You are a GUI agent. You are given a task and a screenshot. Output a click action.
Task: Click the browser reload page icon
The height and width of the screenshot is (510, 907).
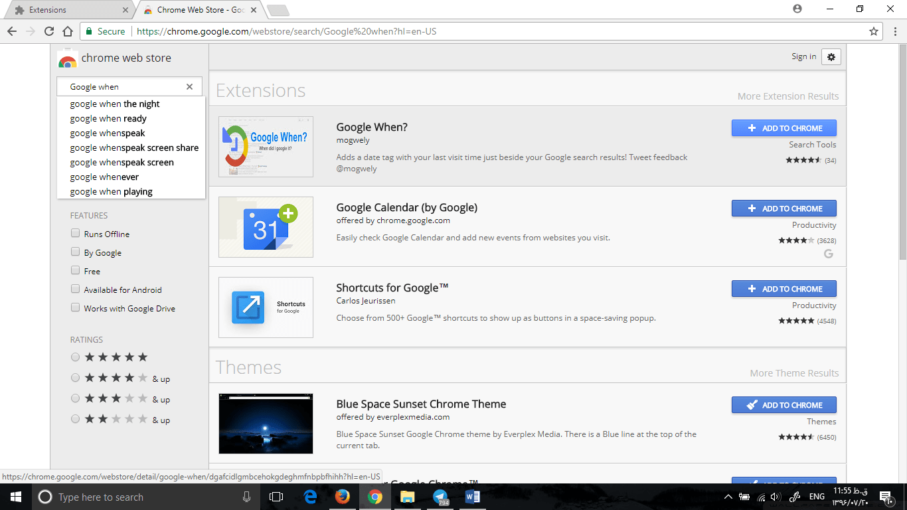coord(49,31)
